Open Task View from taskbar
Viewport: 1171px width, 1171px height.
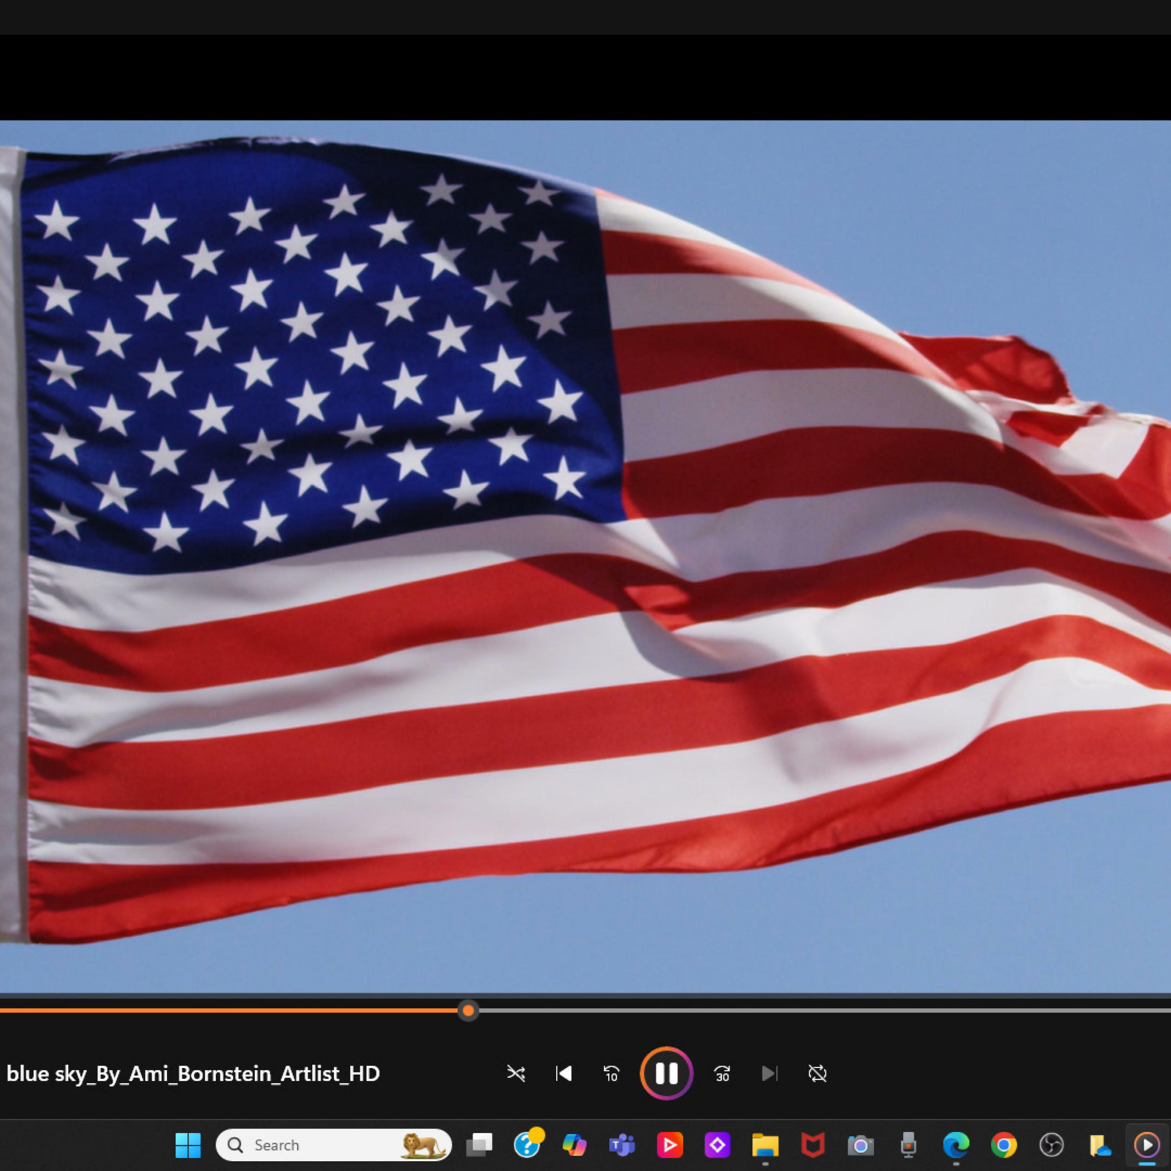(479, 1145)
